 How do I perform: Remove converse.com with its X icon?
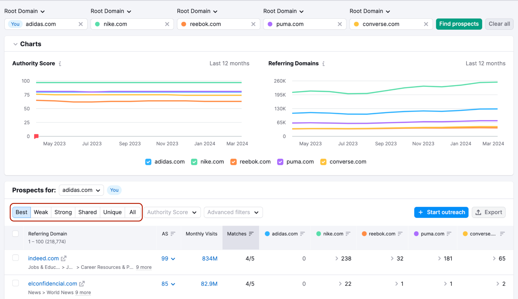click(426, 24)
